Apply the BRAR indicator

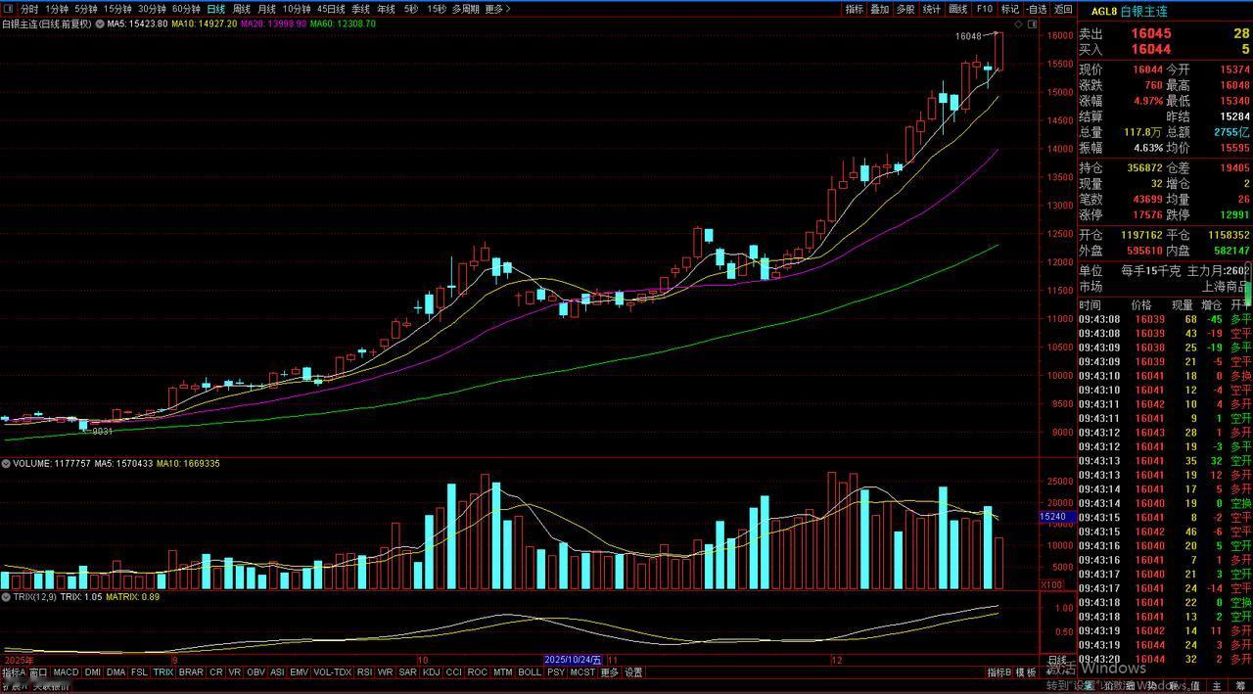(191, 672)
